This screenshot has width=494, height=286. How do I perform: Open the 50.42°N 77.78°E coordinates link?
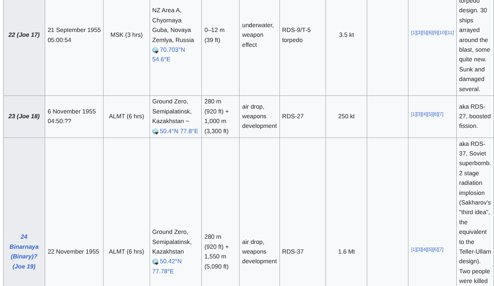pyautogui.click(x=170, y=261)
